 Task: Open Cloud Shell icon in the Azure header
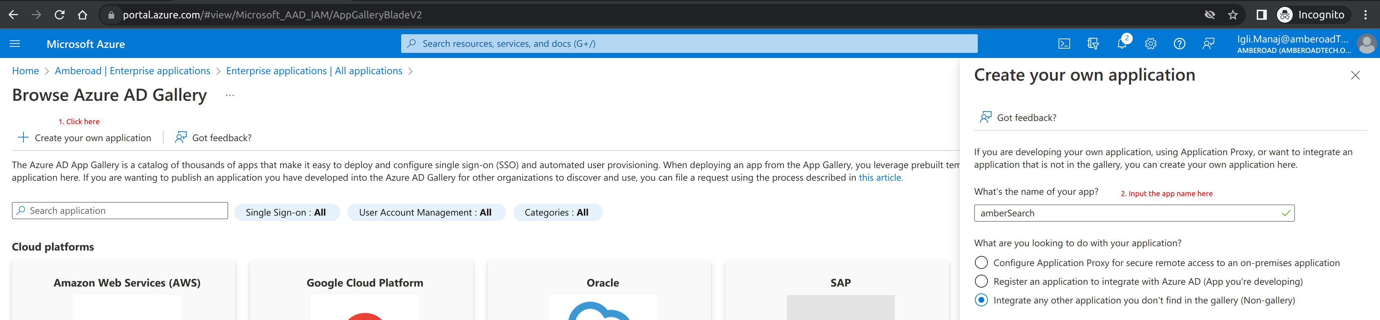tap(1064, 44)
